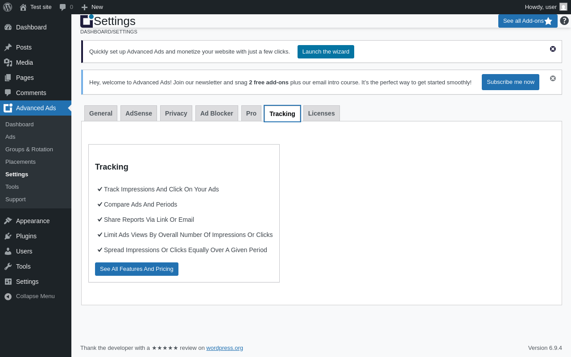This screenshot has height=357, width=571.
Task: Click Subscribe me now button
Action: pos(510,82)
